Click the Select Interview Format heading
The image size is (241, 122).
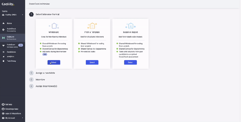click(48, 14)
